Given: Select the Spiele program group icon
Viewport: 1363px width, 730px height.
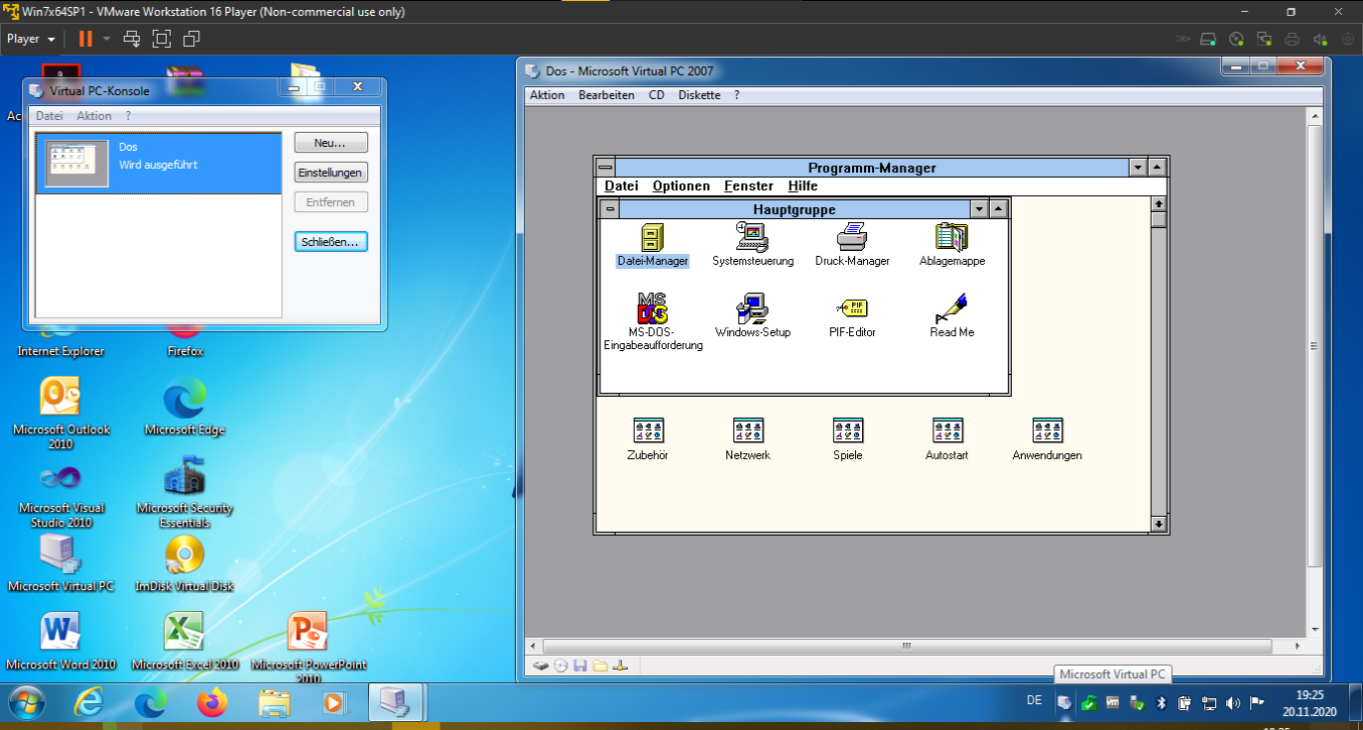Looking at the screenshot, I should click(x=848, y=430).
